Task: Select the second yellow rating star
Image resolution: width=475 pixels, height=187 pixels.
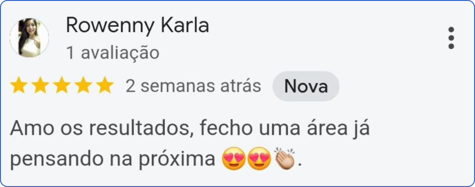Action: [40, 85]
